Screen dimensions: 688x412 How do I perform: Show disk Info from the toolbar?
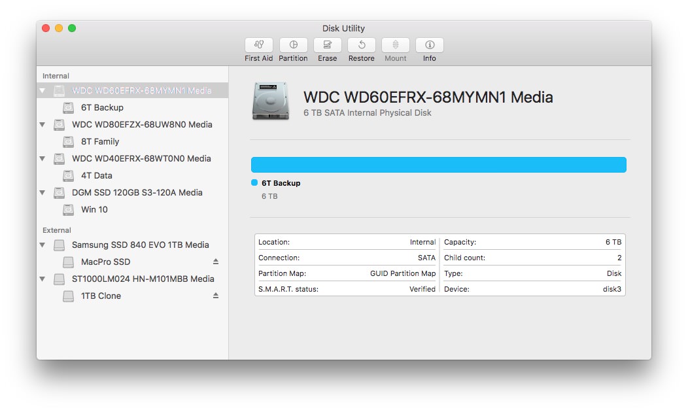click(430, 44)
